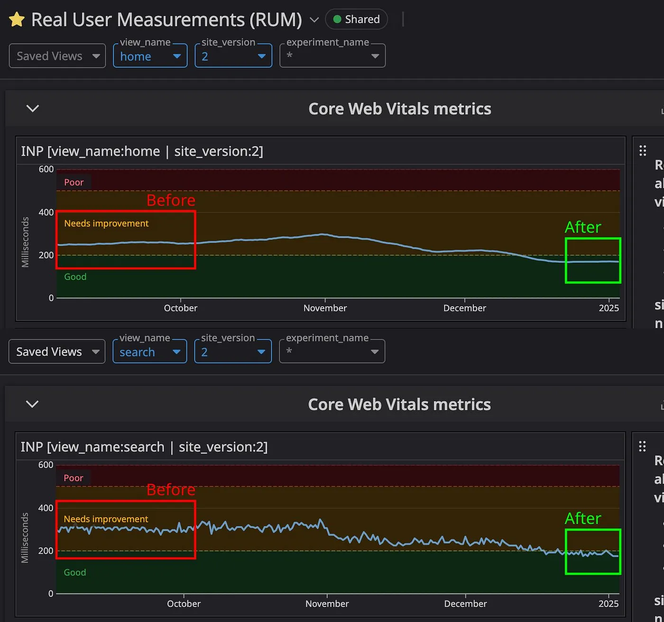Viewport: 664px width, 622px height.
Task: Open experiment_name dropdown in the top filter bar
Action: point(332,56)
